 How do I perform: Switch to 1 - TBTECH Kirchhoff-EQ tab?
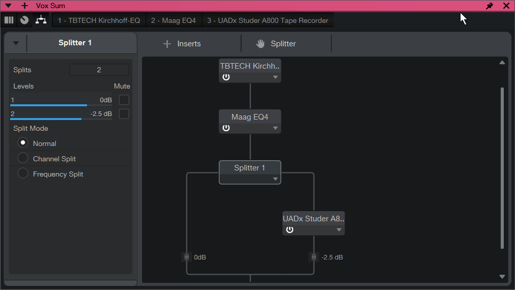click(99, 20)
